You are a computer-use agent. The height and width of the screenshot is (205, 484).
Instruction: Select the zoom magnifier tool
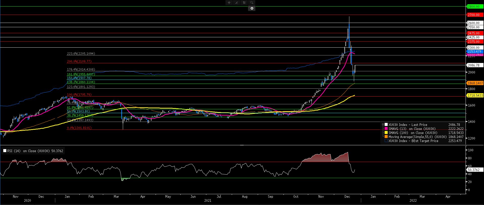(x=252, y=3)
